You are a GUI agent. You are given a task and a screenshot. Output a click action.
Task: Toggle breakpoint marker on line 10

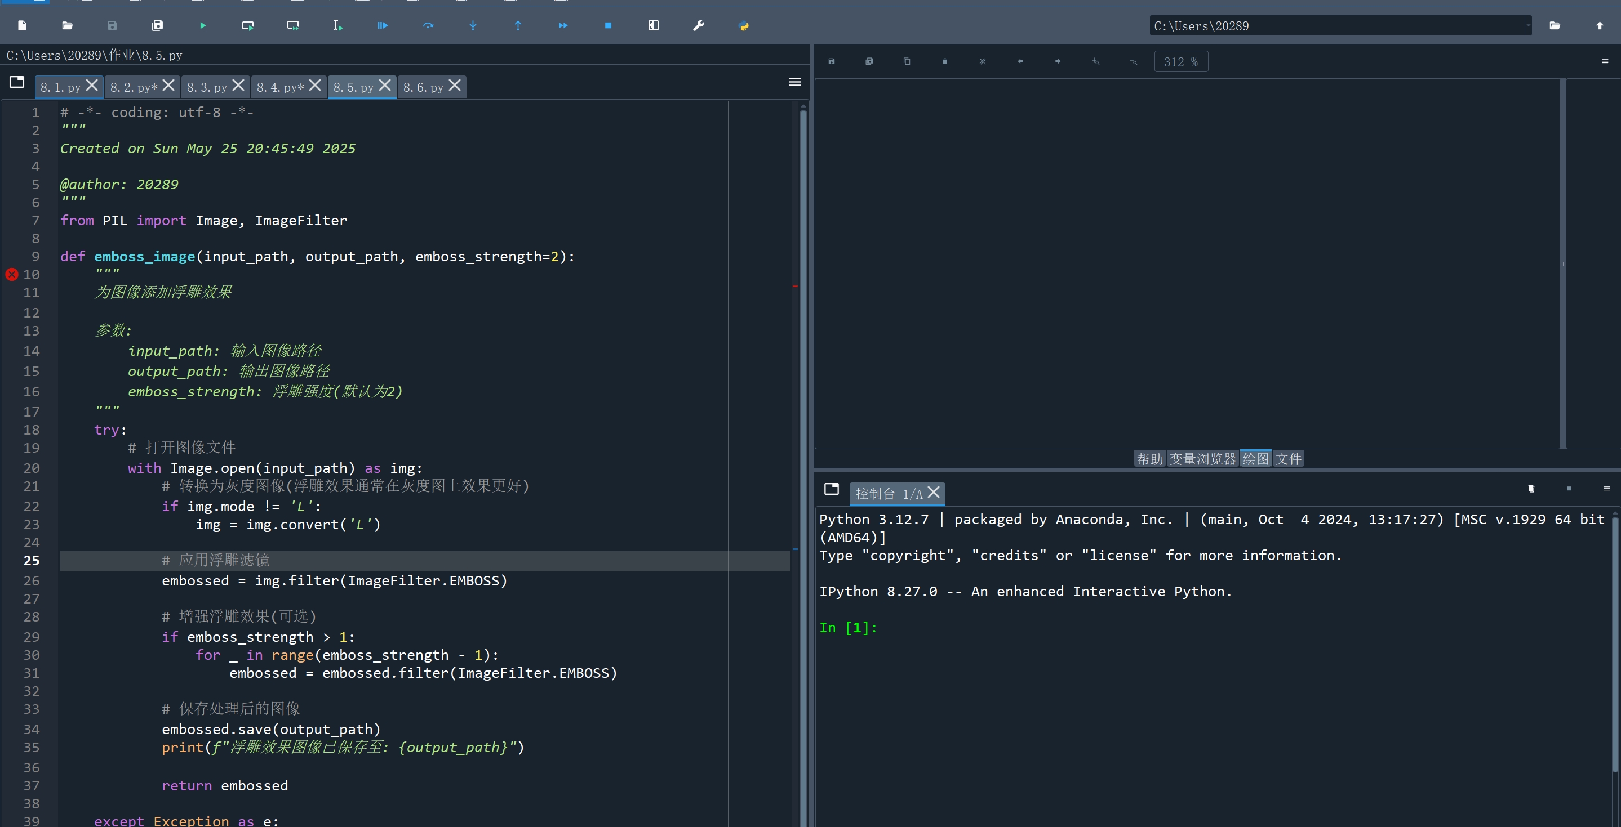[x=11, y=274]
